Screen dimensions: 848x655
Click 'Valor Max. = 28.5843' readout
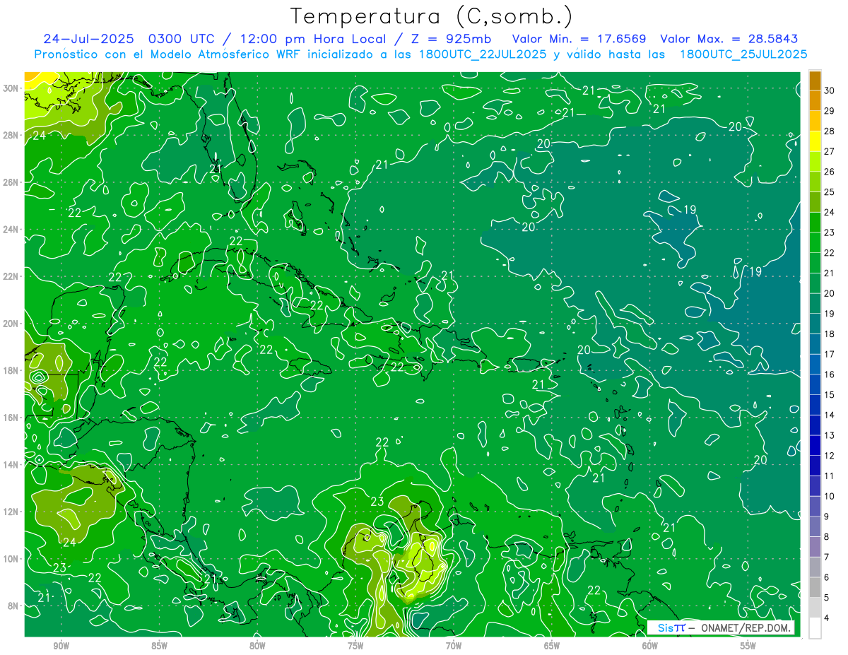(x=730, y=39)
